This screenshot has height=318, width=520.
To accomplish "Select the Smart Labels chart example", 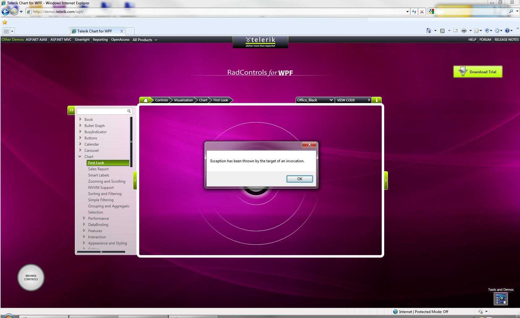I will pyautogui.click(x=99, y=175).
